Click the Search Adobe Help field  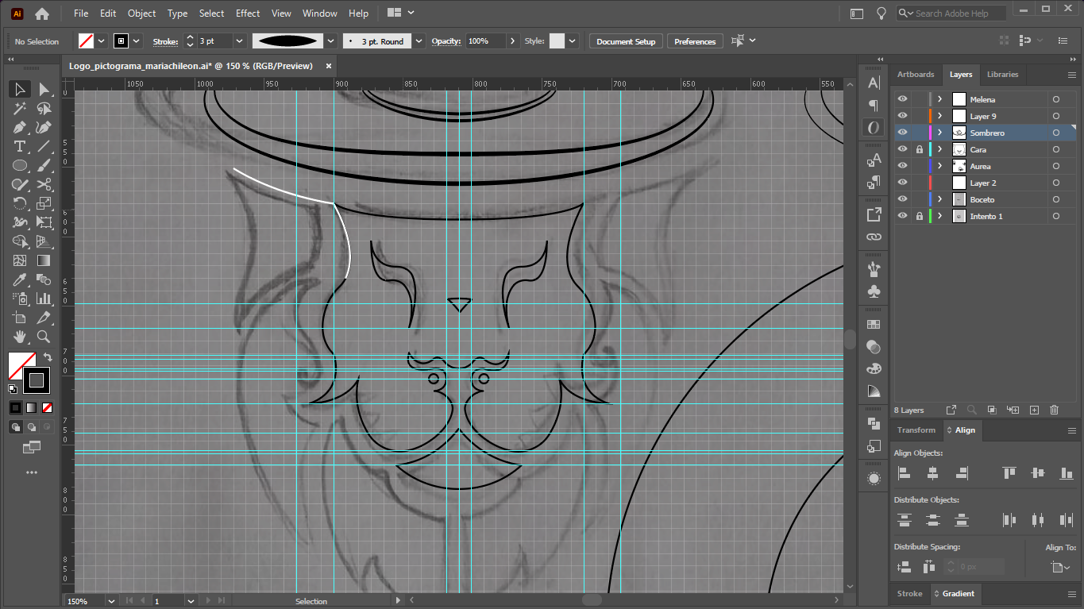pos(951,13)
